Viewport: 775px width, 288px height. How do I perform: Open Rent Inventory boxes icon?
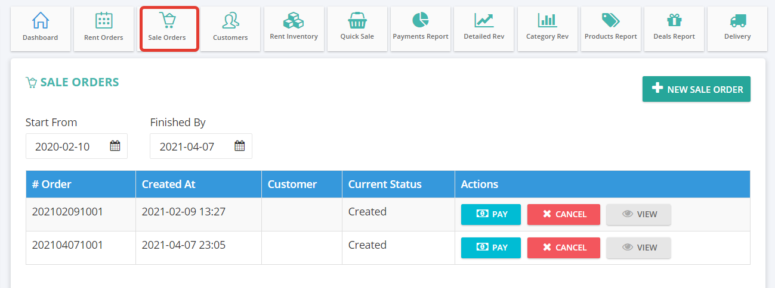pyautogui.click(x=294, y=20)
